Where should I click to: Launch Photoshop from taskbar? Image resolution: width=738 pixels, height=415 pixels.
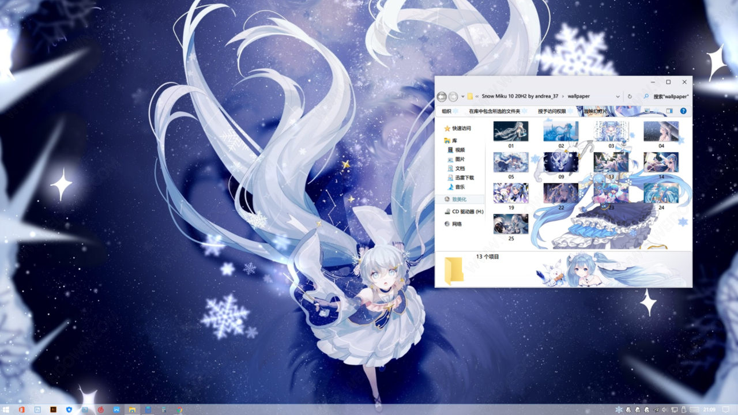[37, 410]
